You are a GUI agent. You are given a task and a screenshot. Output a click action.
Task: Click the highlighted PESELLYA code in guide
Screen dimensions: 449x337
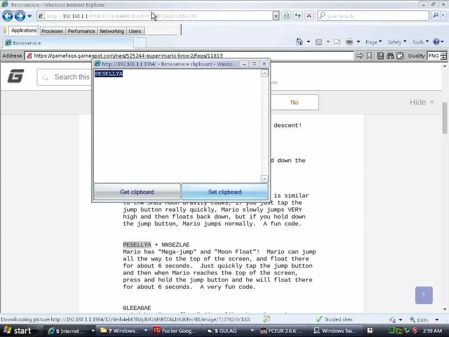(137, 244)
